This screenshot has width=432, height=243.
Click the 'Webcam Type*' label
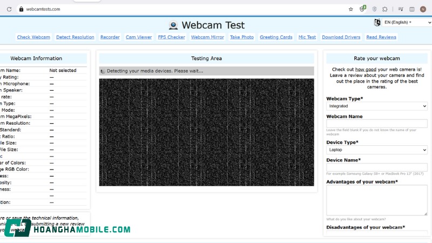(345, 99)
